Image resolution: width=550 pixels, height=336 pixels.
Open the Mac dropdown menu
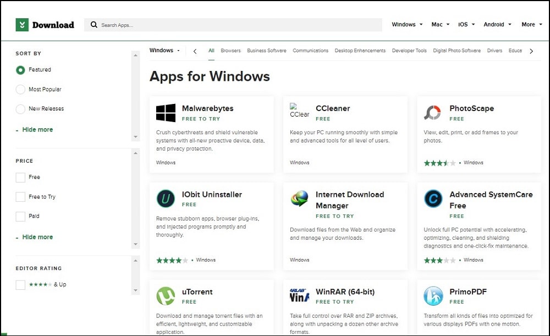click(x=440, y=25)
